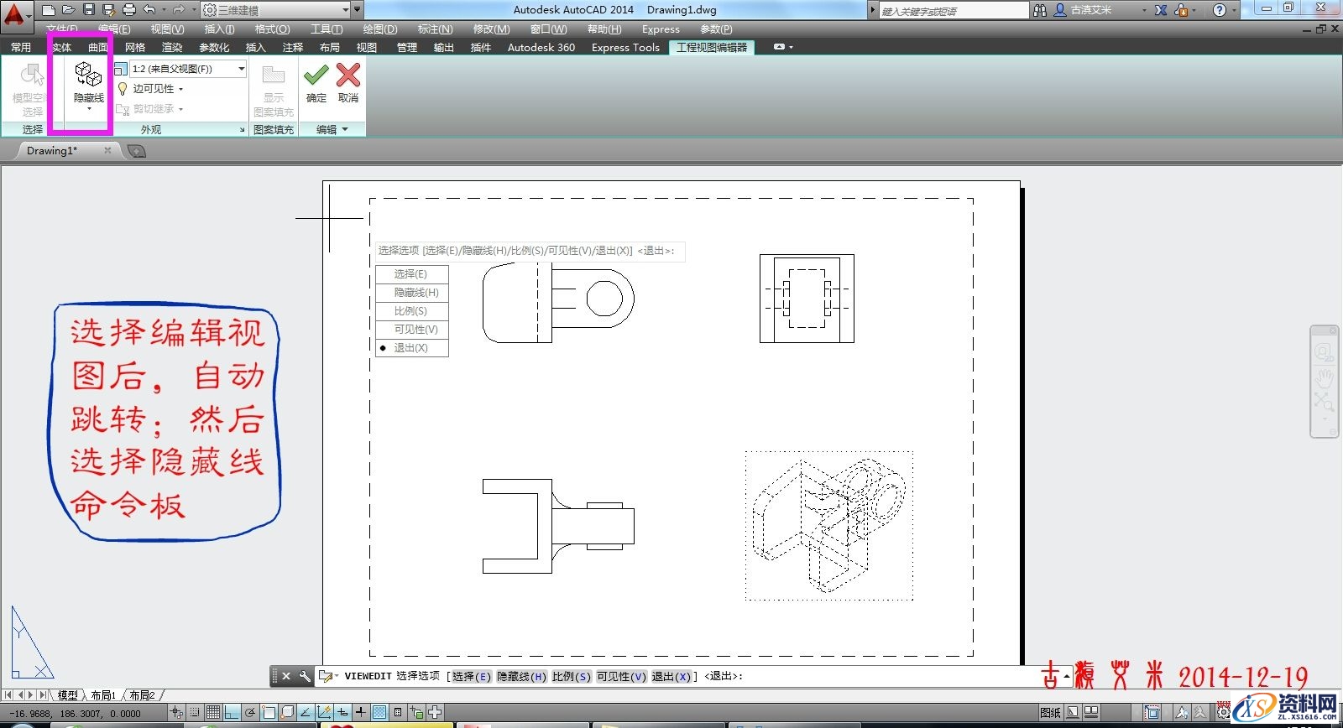Open Autodesk Exchange apps X icon

pyautogui.click(x=1161, y=10)
